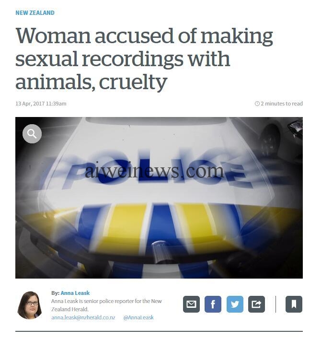310x339 pixels.
Task: Click the blurred police car photo
Action: point(159,198)
